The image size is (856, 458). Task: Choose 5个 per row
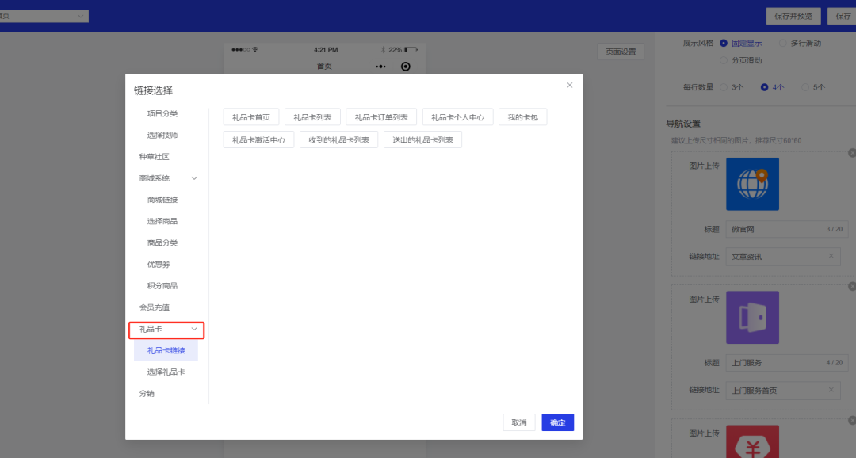[806, 87]
